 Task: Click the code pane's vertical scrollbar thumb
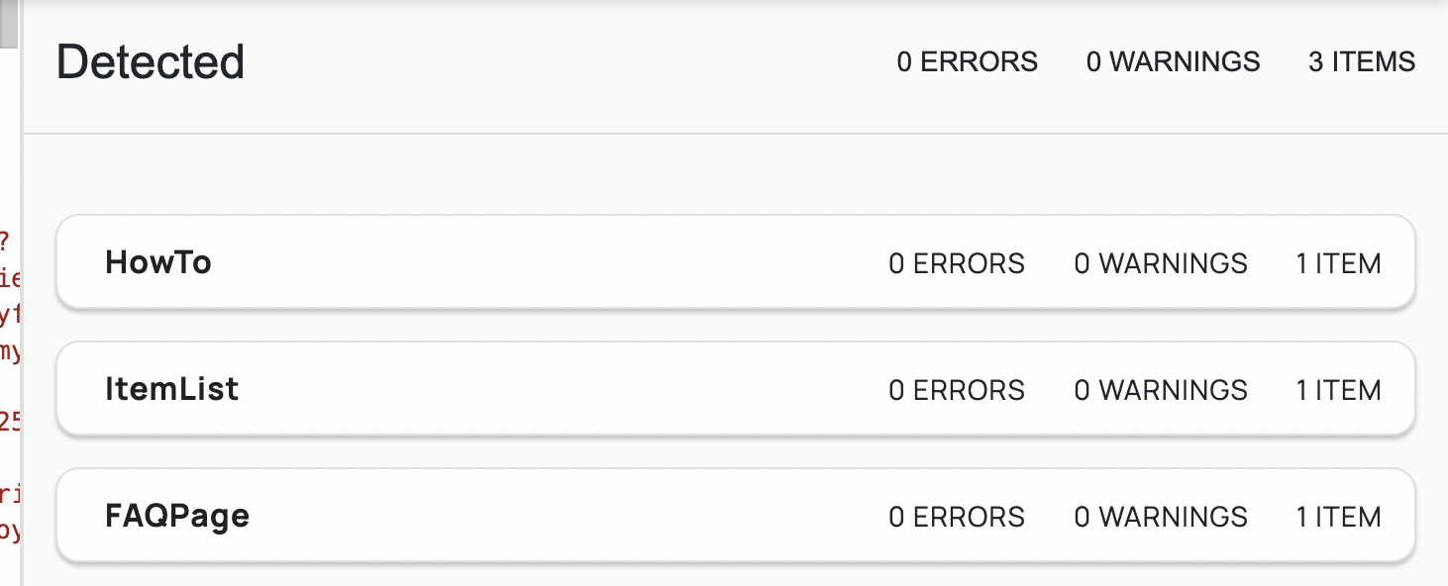tap(8, 24)
